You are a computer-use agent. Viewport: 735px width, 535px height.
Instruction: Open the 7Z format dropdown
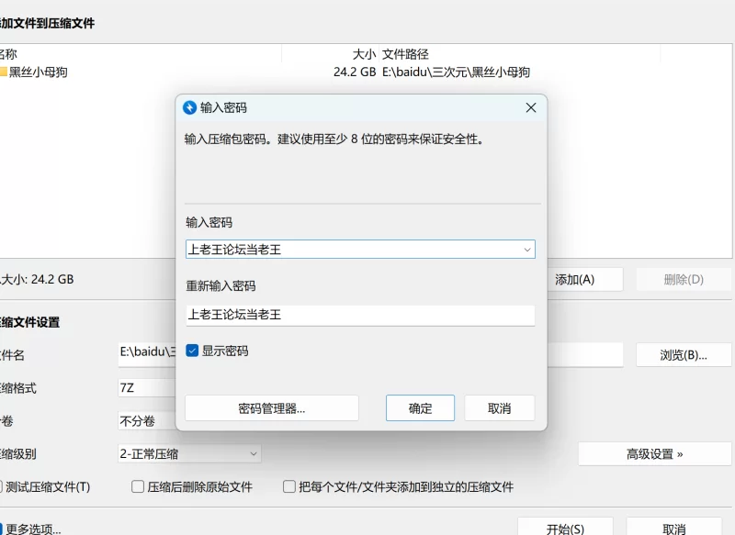click(147, 387)
